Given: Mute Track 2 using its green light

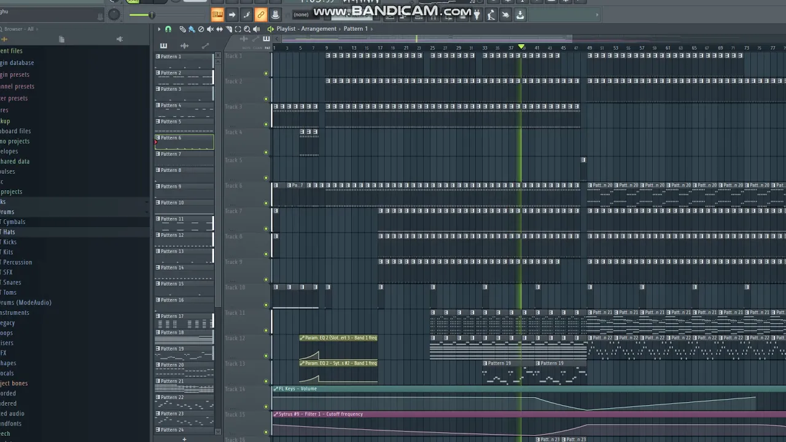Looking at the screenshot, I should coord(266,99).
